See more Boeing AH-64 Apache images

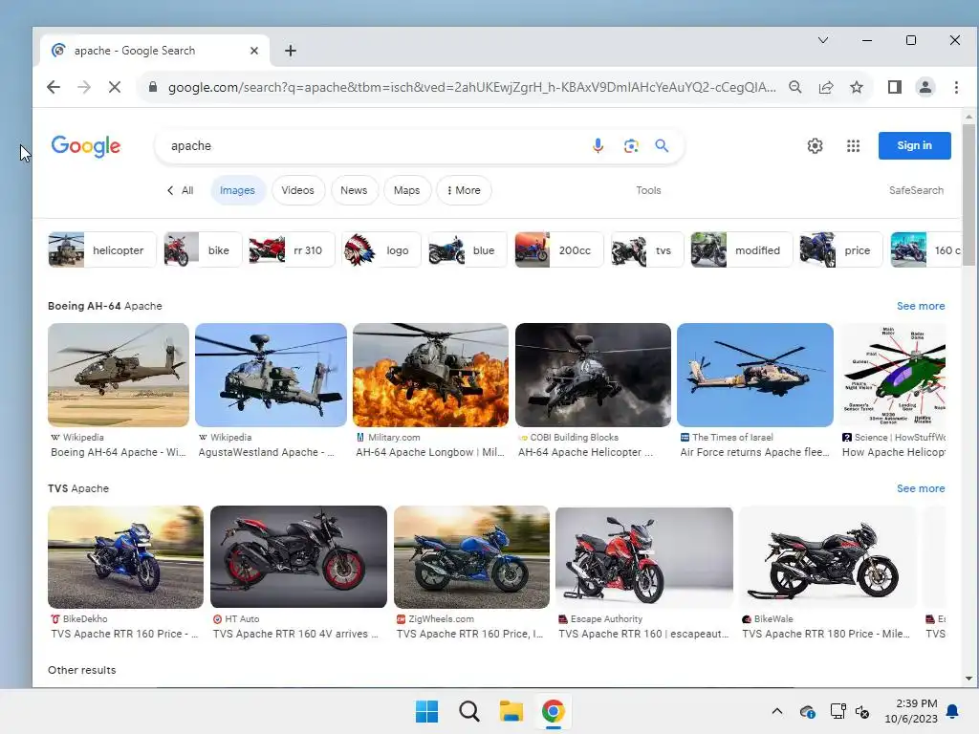[x=921, y=306]
